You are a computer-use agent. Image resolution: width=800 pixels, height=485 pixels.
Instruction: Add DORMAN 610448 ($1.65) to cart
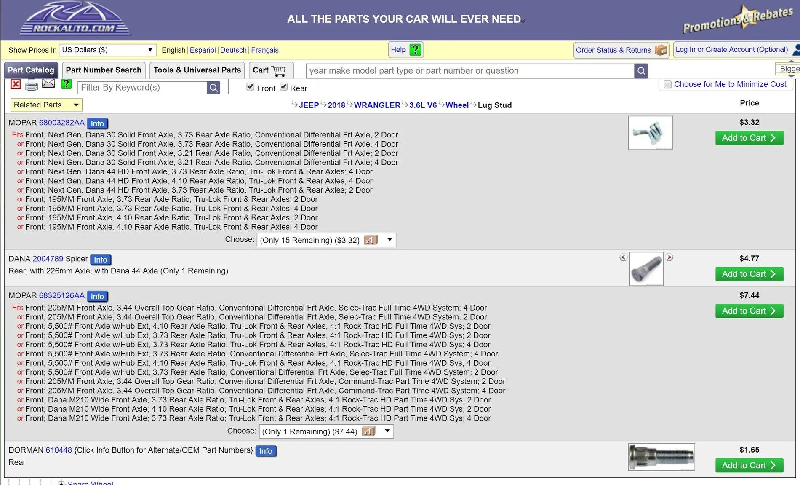tap(749, 466)
